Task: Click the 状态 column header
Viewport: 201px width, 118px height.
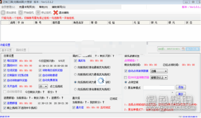Action: pos(193,23)
